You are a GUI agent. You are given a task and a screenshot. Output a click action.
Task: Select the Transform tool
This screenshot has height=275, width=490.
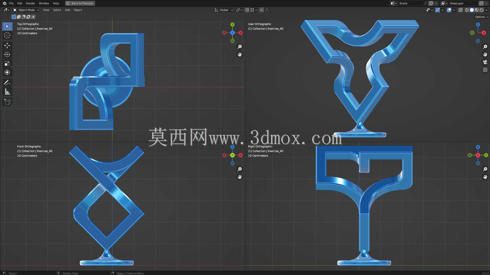point(7,72)
